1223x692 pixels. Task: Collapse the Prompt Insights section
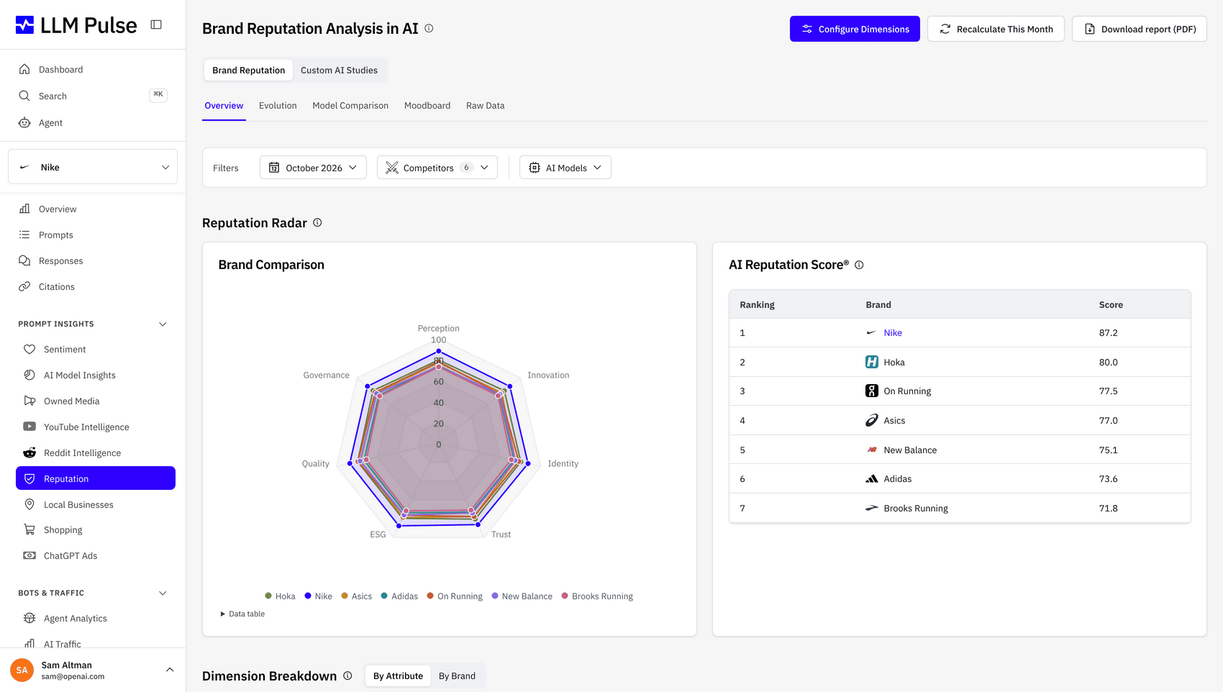(163, 324)
